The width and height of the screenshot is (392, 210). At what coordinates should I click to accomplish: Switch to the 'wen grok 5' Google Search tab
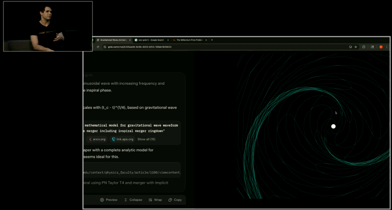[x=151, y=40]
